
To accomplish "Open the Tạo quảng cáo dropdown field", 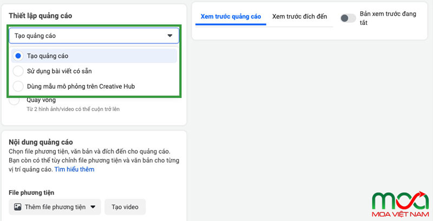I will 94,36.
